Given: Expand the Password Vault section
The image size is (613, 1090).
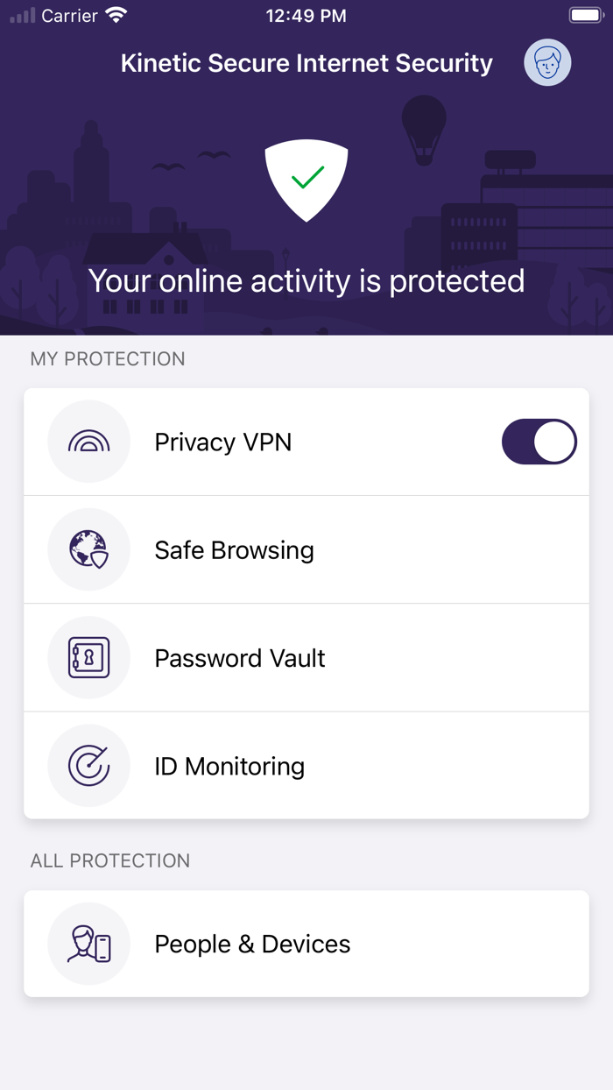Looking at the screenshot, I should click(306, 658).
